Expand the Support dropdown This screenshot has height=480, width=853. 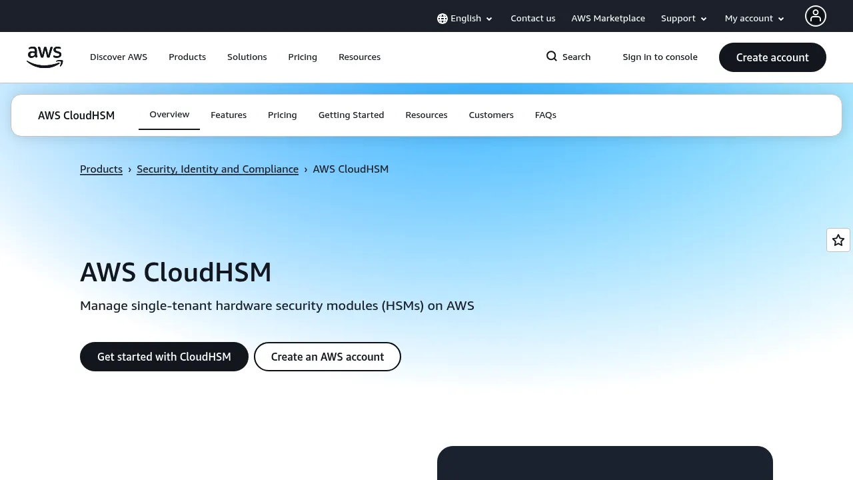pos(684,19)
